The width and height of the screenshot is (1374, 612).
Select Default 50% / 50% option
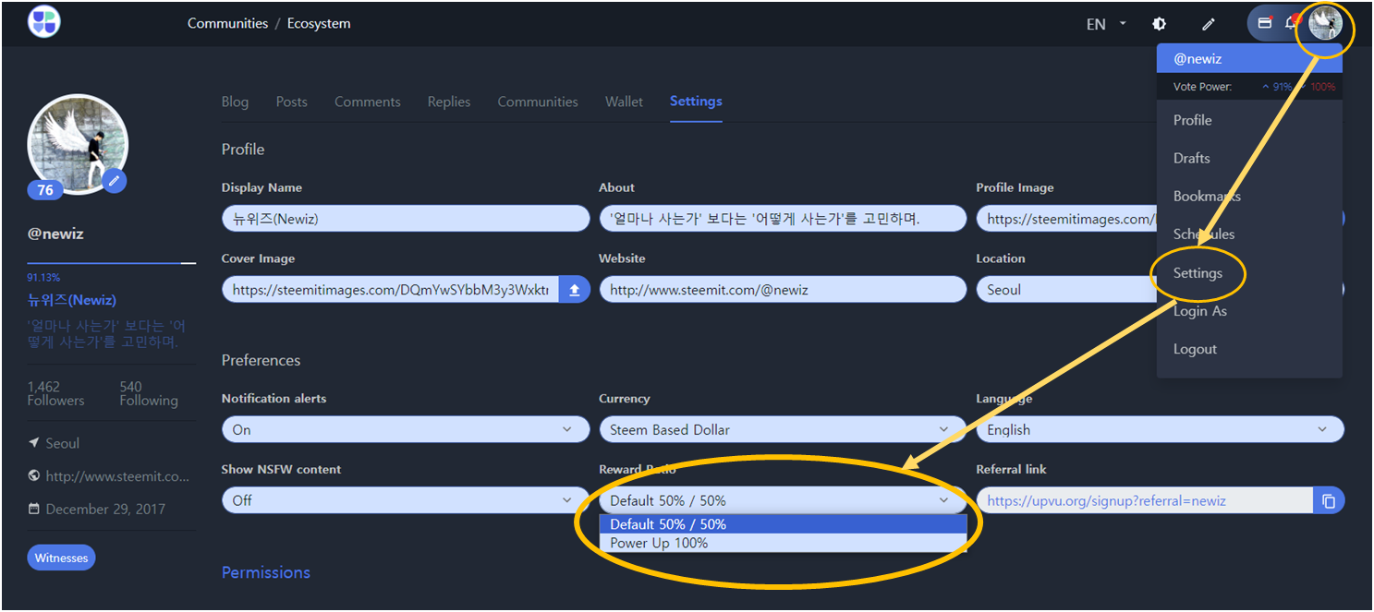783,524
